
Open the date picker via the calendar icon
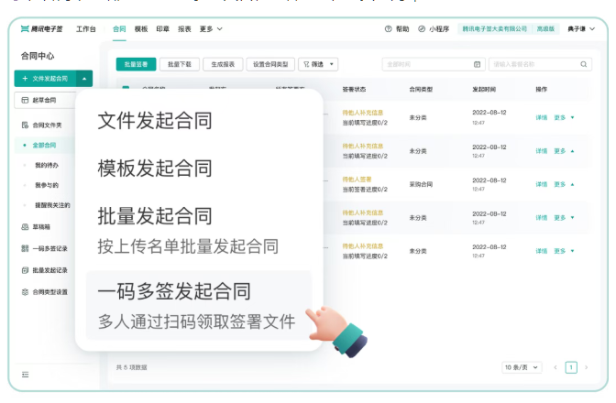tap(477, 64)
